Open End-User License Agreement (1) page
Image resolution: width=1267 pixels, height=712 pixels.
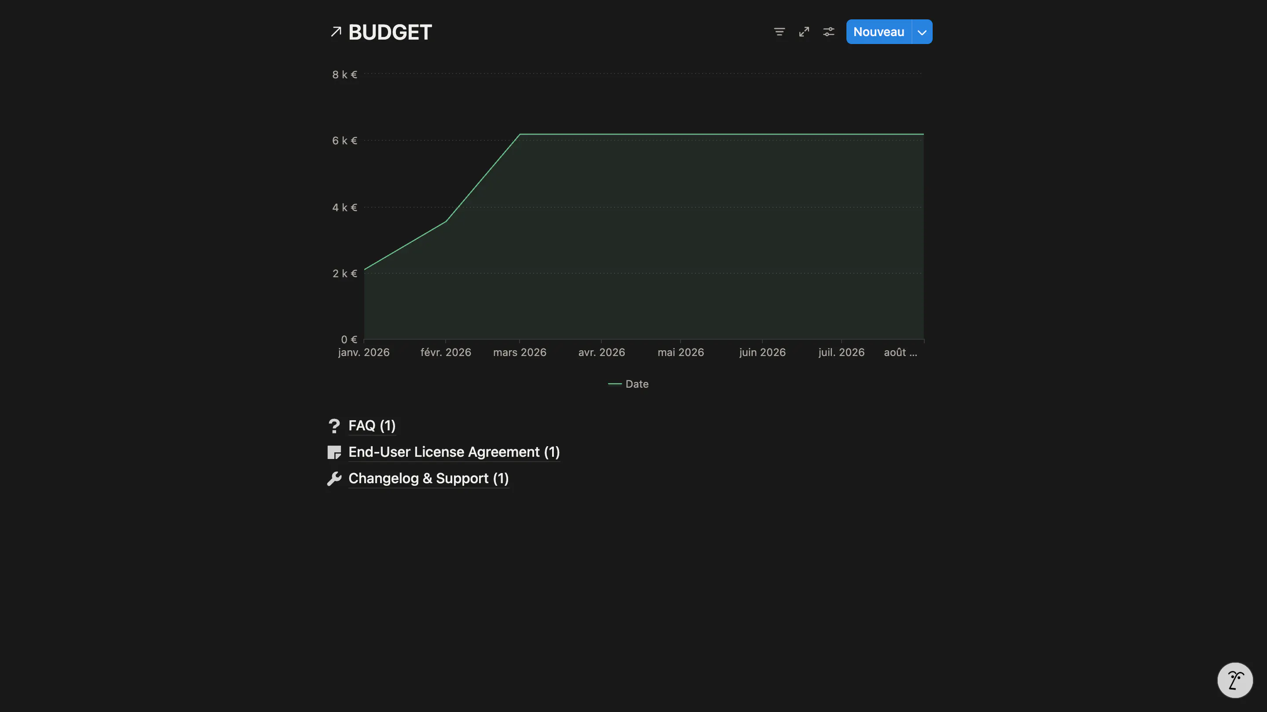tap(454, 452)
